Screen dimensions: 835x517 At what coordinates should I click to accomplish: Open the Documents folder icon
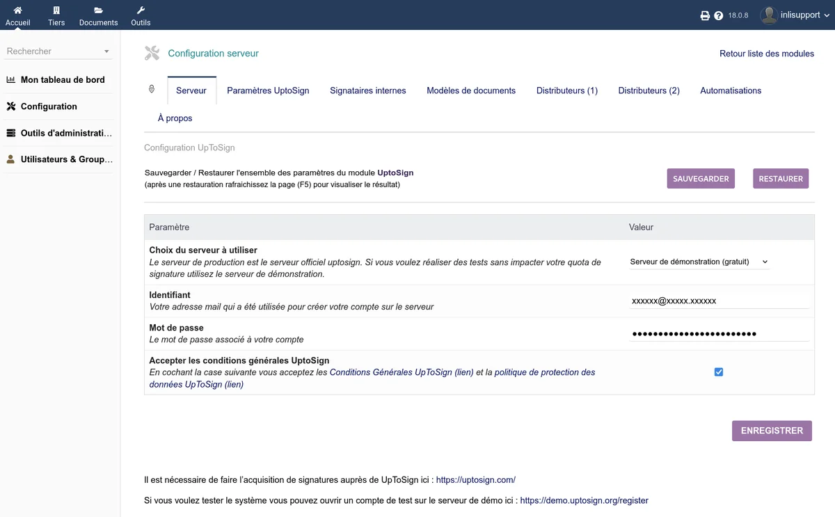pos(98,10)
